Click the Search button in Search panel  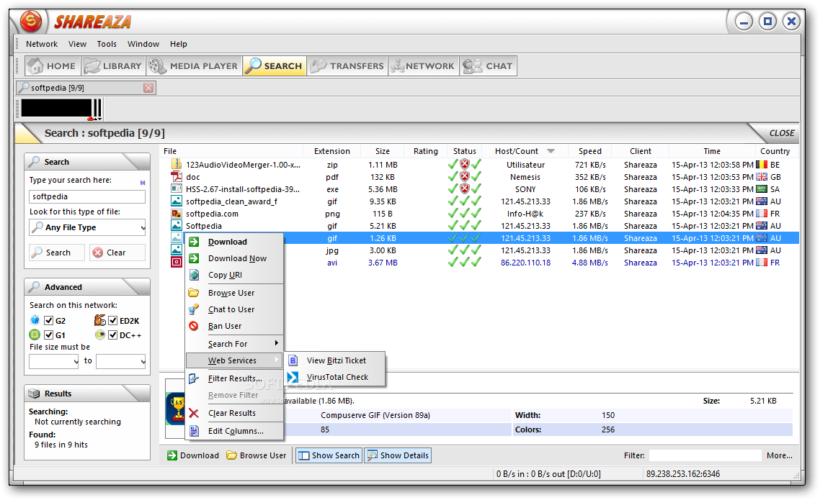pos(57,253)
